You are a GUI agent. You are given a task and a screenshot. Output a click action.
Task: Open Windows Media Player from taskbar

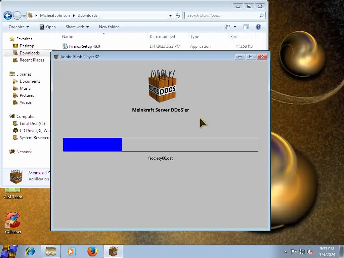click(x=71, y=251)
